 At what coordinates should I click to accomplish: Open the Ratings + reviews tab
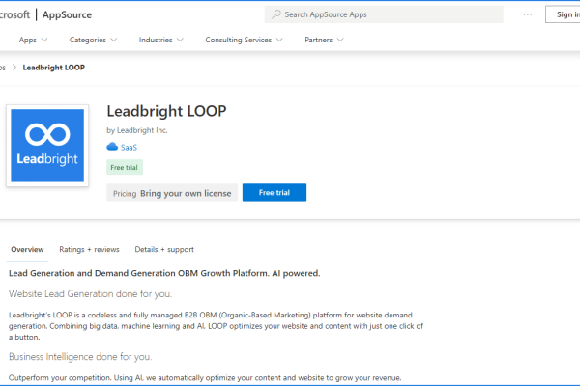coord(89,249)
